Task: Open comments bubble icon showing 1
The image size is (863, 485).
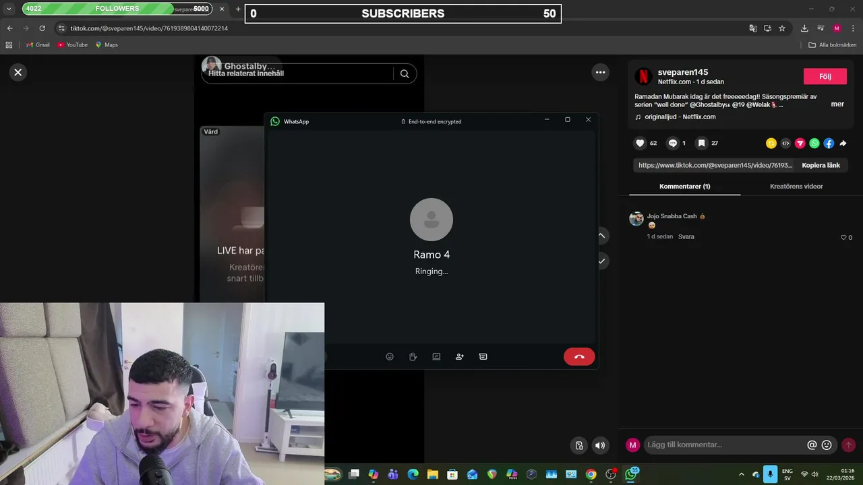Action: [672, 143]
